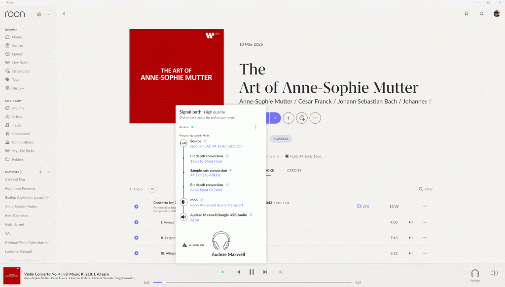
Task: Go back with the left arrow
Action: point(64,14)
